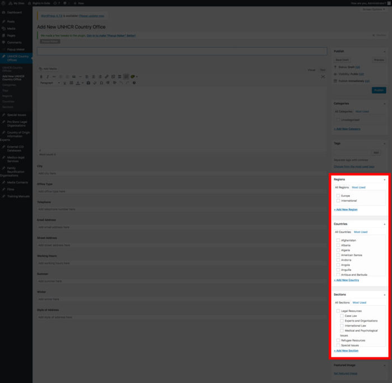Click the Dashboard icon in sidebar
The image size is (392, 383).
(3, 12)
